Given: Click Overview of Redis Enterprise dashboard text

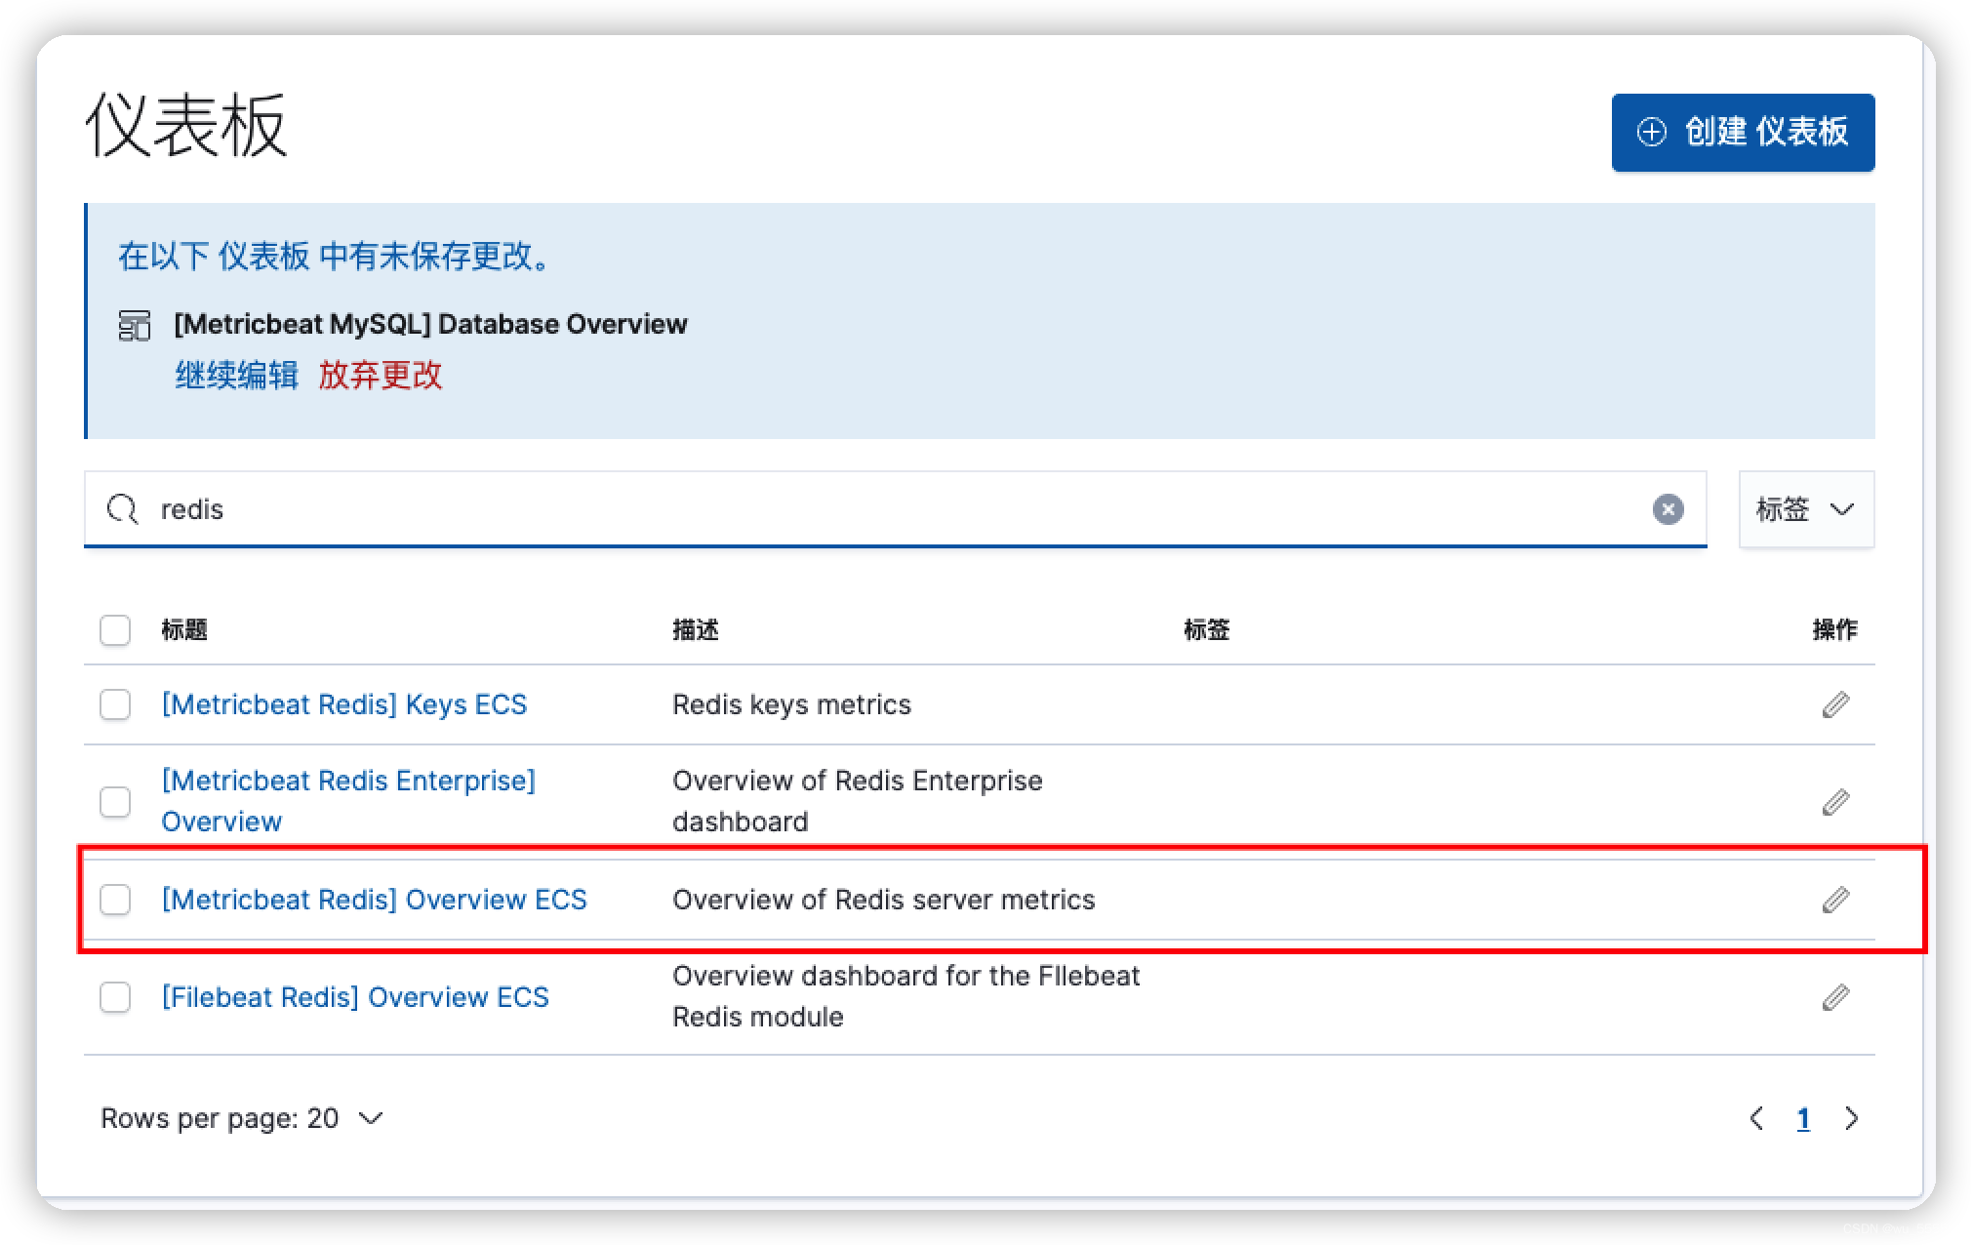Looking at the screenshot, I should (857, 801).
